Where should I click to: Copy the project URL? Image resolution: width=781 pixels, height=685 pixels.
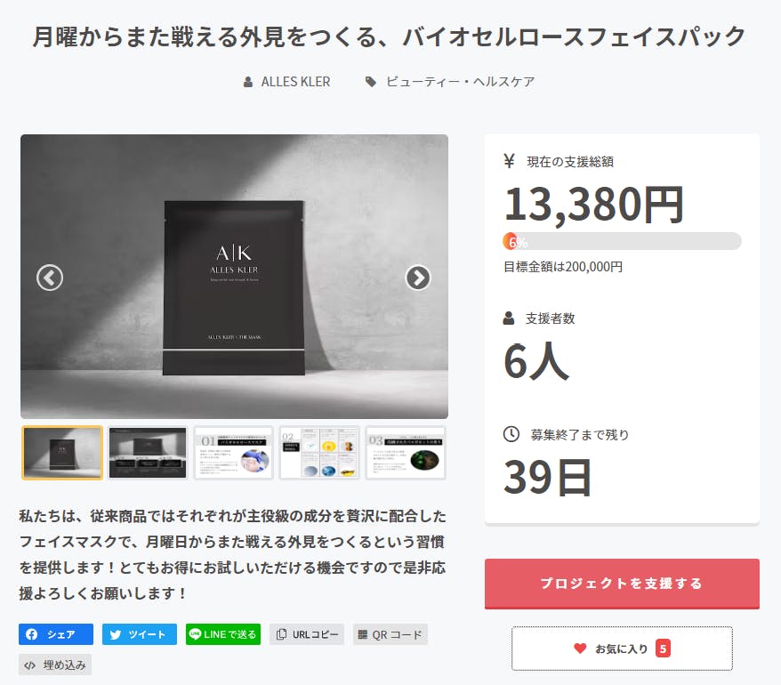pyautogui.click(x=307, y=634)
